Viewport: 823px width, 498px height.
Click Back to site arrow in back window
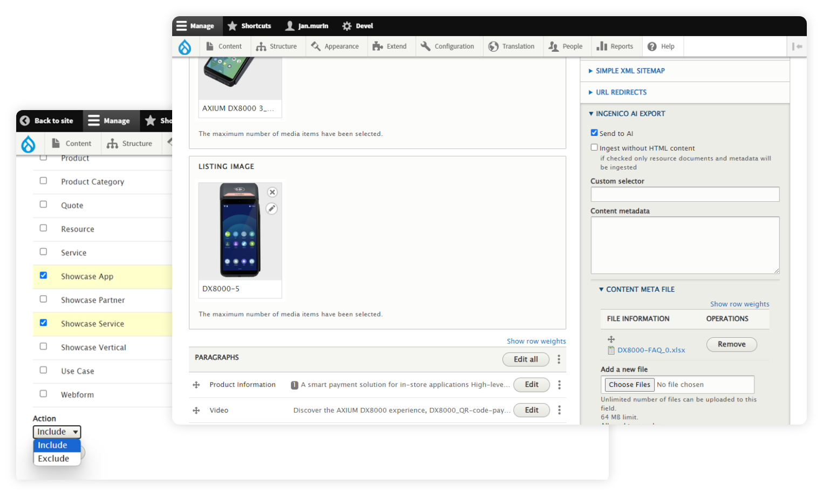pyautogui.click(x=25, y=121)
